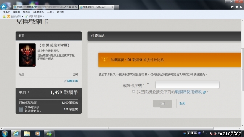Open browser Tools gear icon
The height and width of the screenshot is (137, 244).
241,7
